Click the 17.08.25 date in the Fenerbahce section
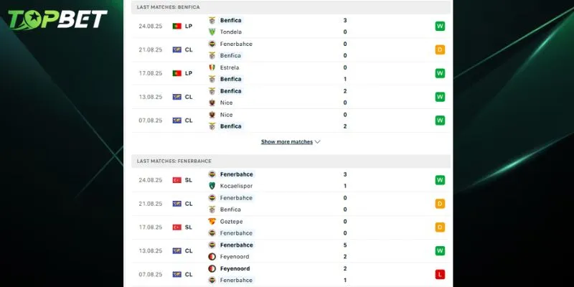574x287 pixels. 150,227
